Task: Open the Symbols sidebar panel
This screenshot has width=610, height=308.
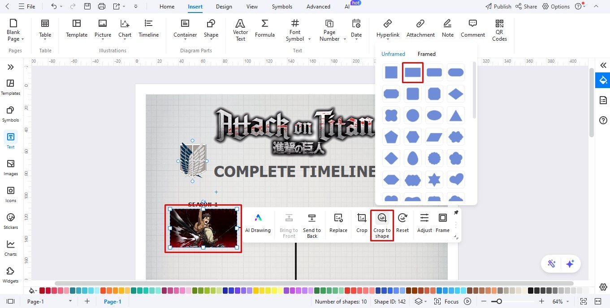Action: click(x=10, y=114)
